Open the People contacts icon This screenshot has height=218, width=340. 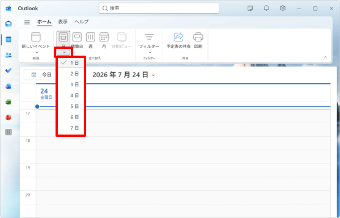pos(8,55)
